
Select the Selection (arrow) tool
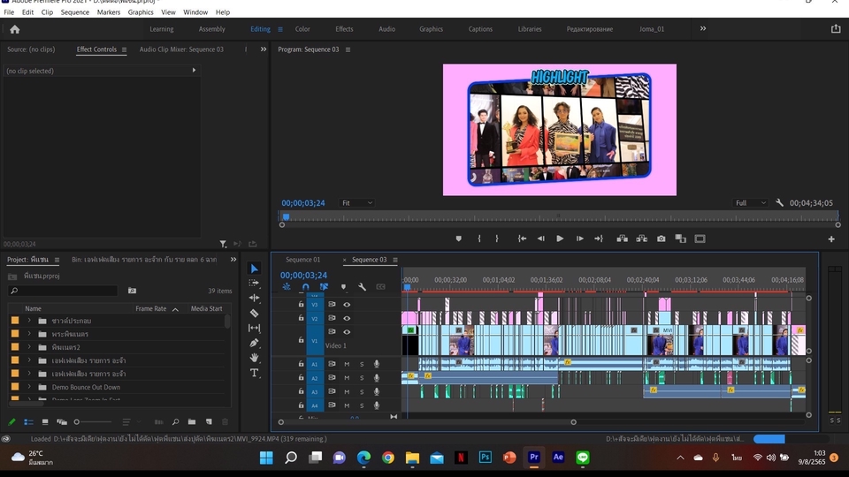(x=254, y=269)
